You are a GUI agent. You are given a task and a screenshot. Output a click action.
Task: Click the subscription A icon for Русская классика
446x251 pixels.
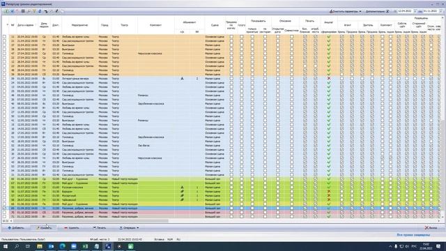coord(182,188)
